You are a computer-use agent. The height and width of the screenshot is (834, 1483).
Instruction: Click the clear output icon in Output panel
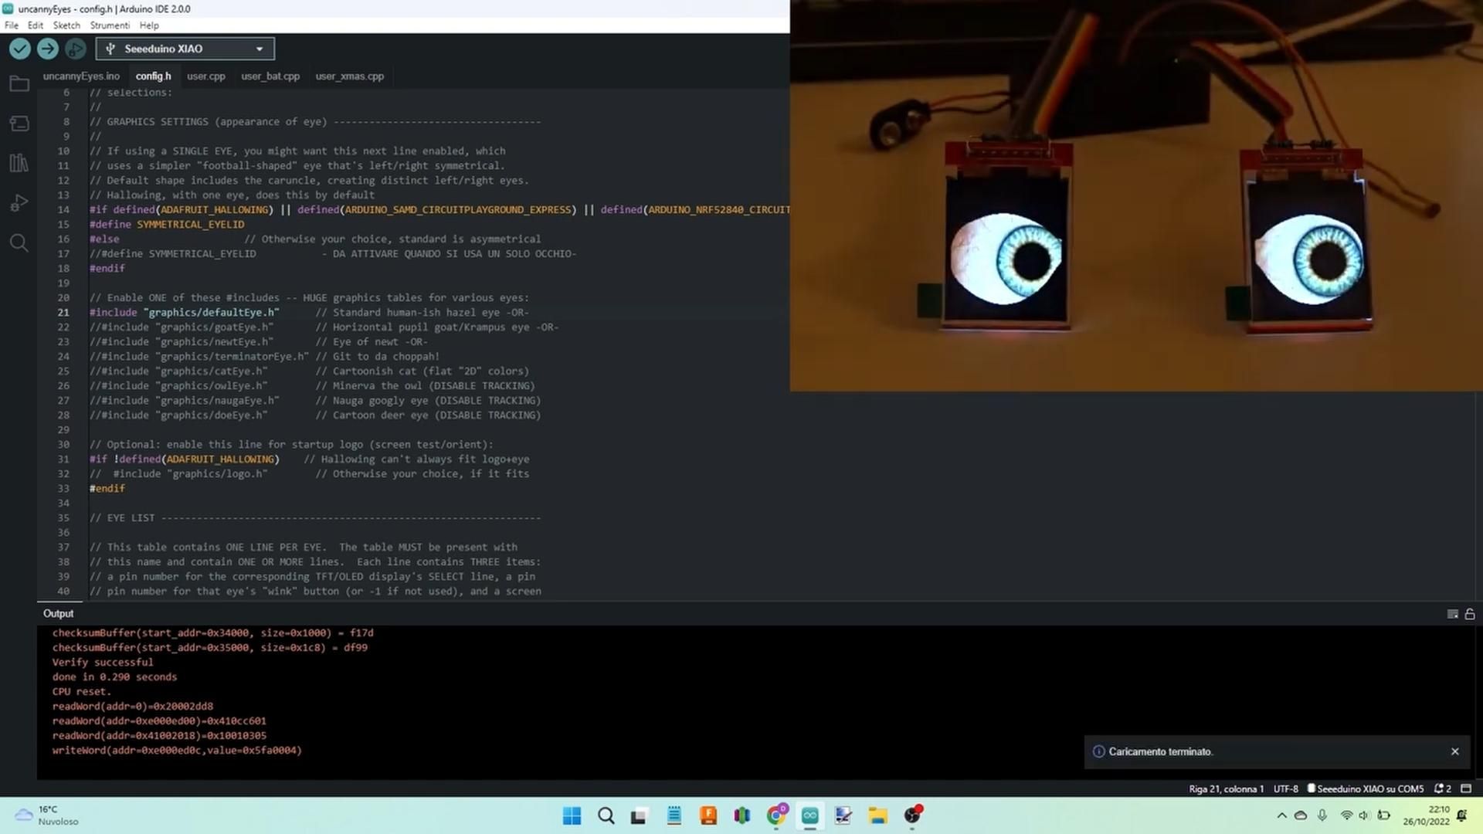coord(1452,614)
